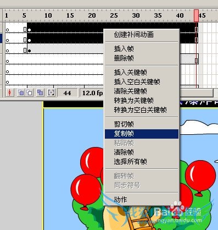218x230 pixels.
Task: Choose 剪切帧 from context menu
Action: 142,124
